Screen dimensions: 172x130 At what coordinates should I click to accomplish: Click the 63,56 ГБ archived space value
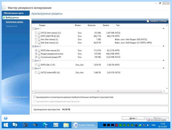[x=66, y=109]
